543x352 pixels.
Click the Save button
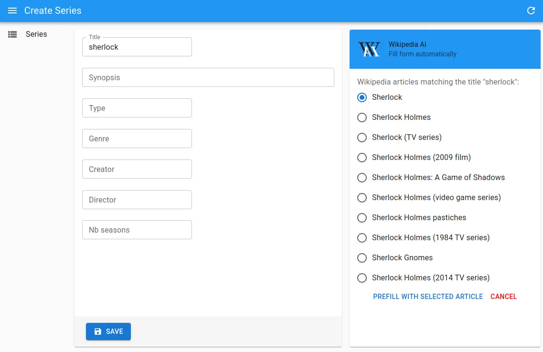pos(108,331)
